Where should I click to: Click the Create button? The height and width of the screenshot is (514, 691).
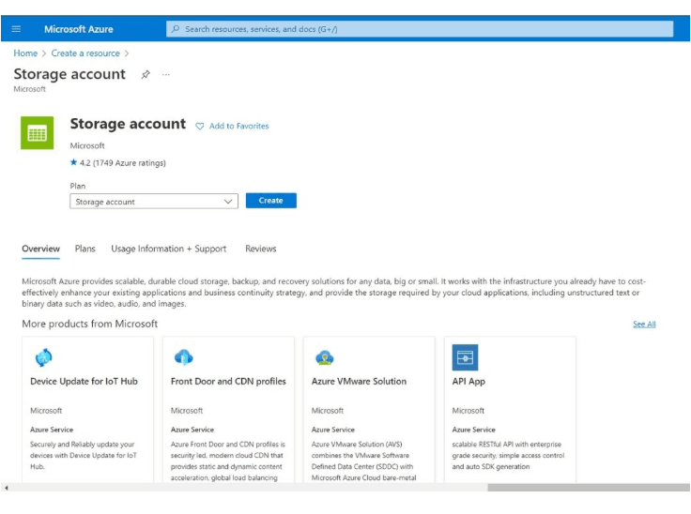tap(271, 201)
